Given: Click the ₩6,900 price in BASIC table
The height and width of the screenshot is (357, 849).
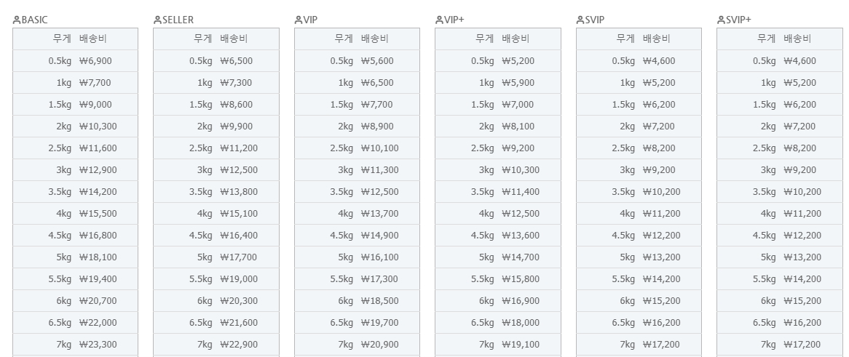Looking at the screenshot, I should (96, 61).
